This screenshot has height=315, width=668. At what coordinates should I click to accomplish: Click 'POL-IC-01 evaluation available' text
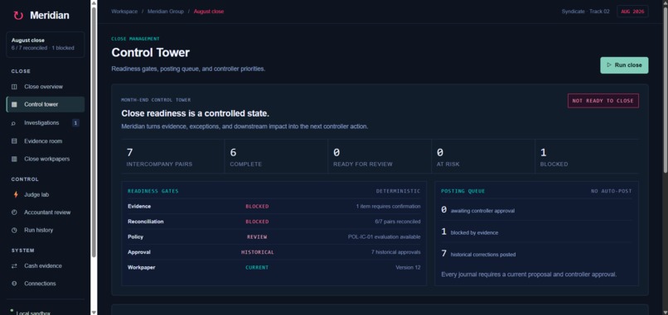[385, 237]
